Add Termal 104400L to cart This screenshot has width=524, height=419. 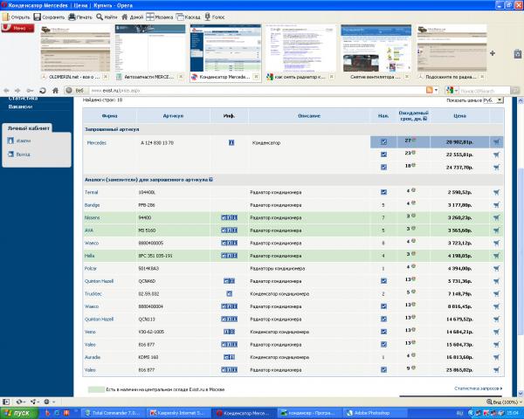496,192
